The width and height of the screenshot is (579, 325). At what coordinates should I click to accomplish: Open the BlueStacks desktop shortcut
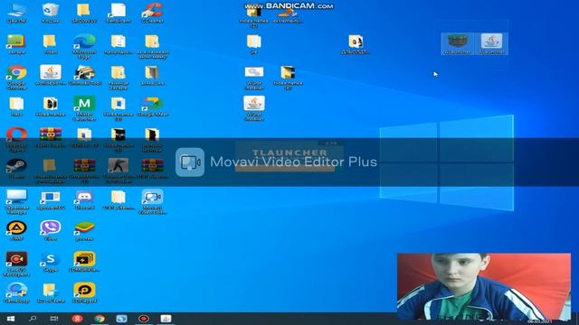pyautogui.click(x=84, y=231)
